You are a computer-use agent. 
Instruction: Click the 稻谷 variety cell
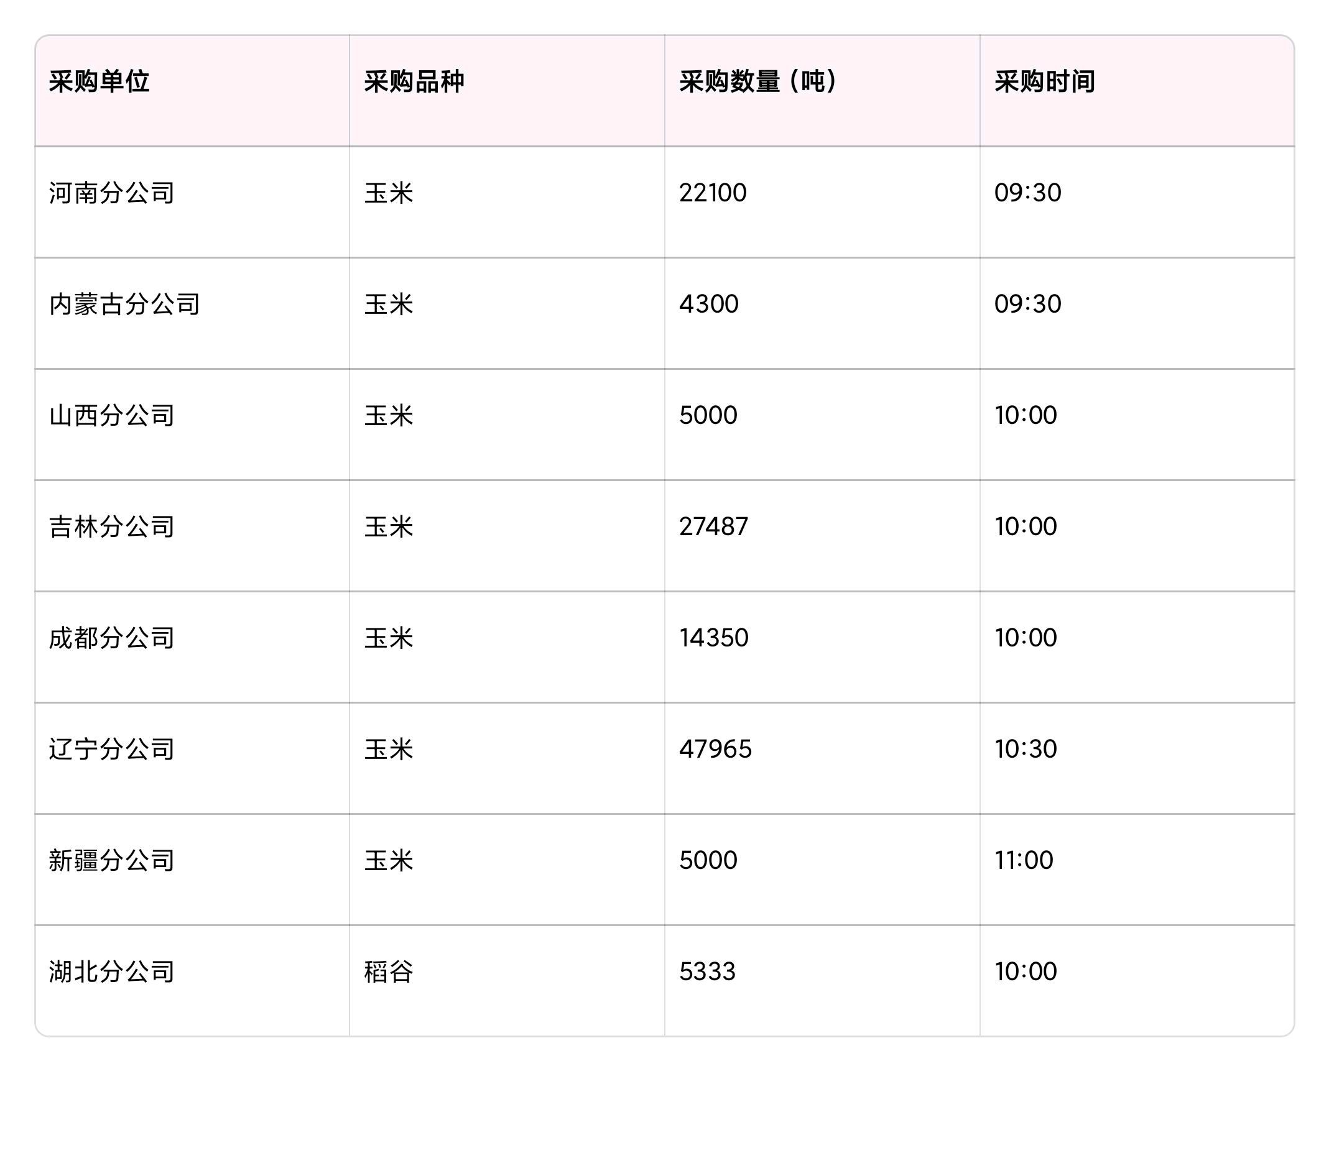click(388, 972)
